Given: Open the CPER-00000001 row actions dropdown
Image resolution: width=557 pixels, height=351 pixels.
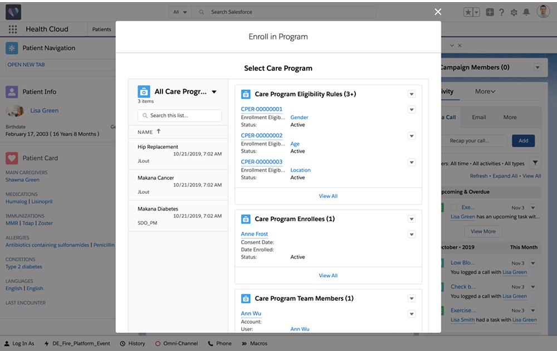Looking at the screenshot, I should pyautogui.click(x=412, y=110).
